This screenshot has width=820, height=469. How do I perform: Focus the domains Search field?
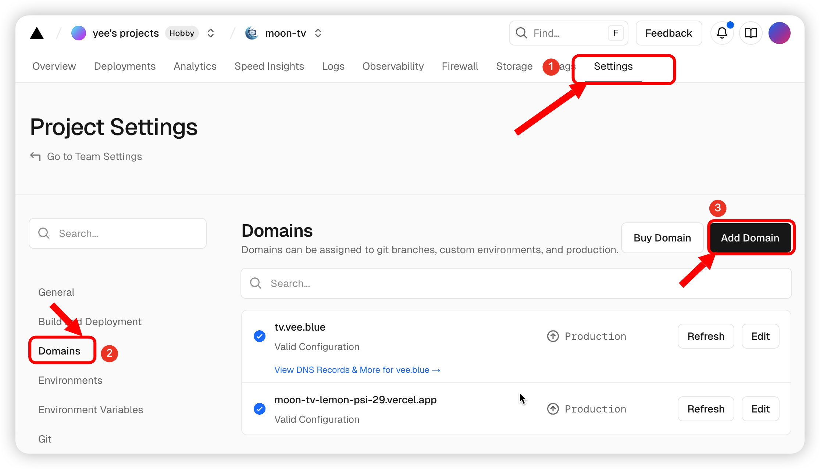[516, 283]
